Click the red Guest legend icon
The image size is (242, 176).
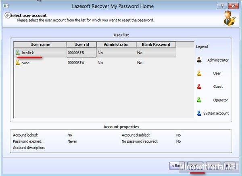click(x=199, y=87)
